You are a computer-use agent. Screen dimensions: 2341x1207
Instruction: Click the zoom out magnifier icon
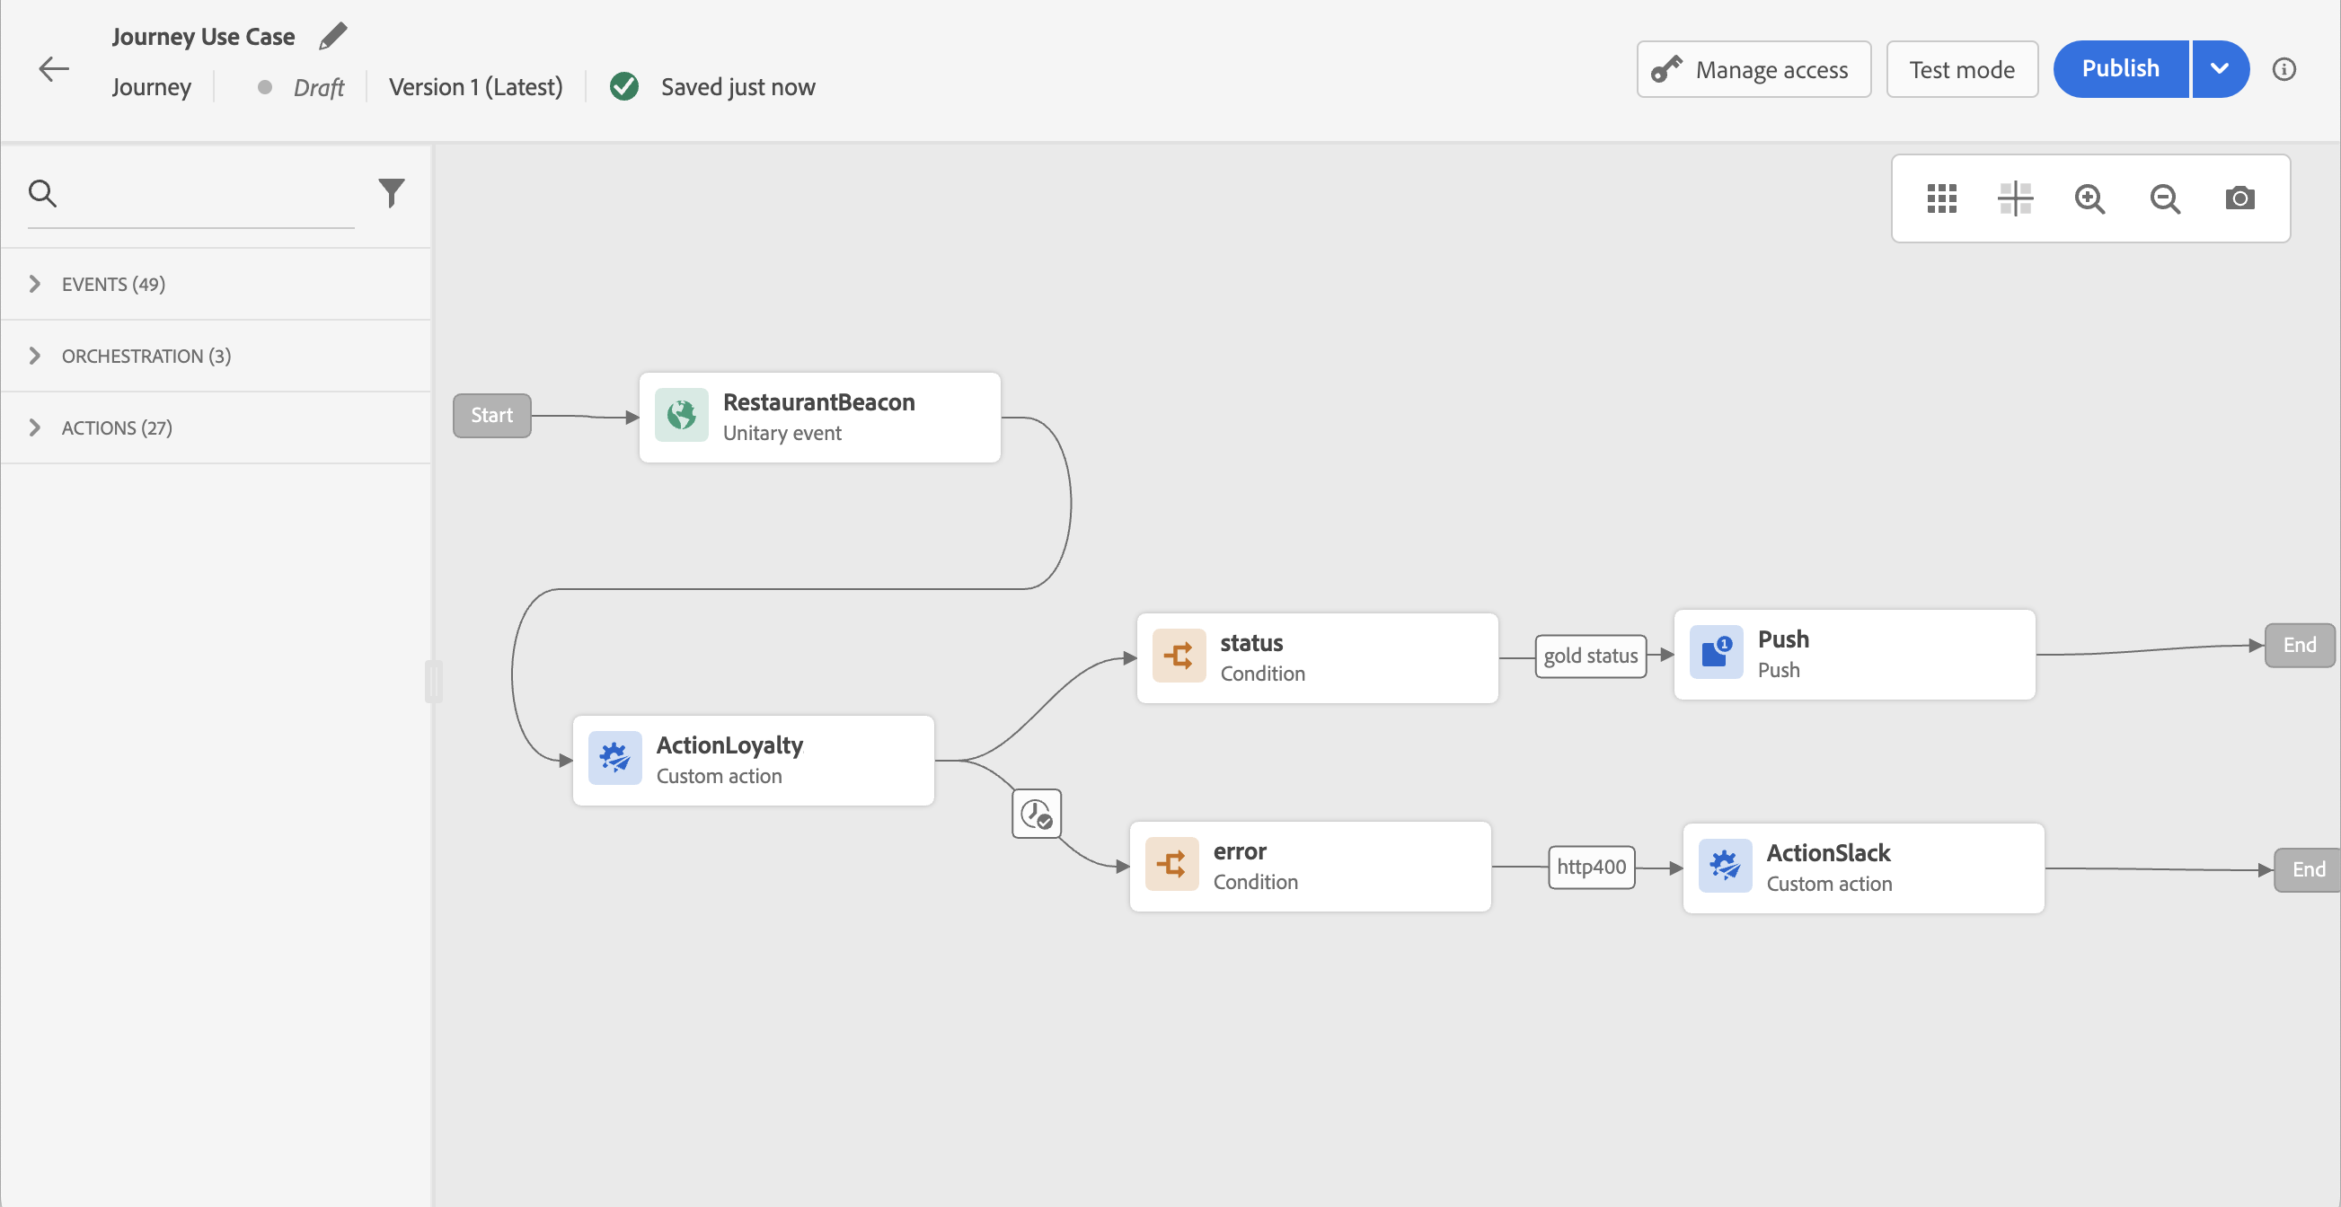[2165, 198]
